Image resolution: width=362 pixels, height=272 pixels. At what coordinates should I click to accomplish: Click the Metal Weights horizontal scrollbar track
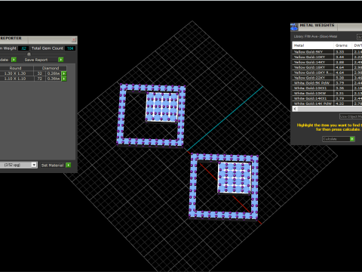pyautogui.click(x=330, y=109)
